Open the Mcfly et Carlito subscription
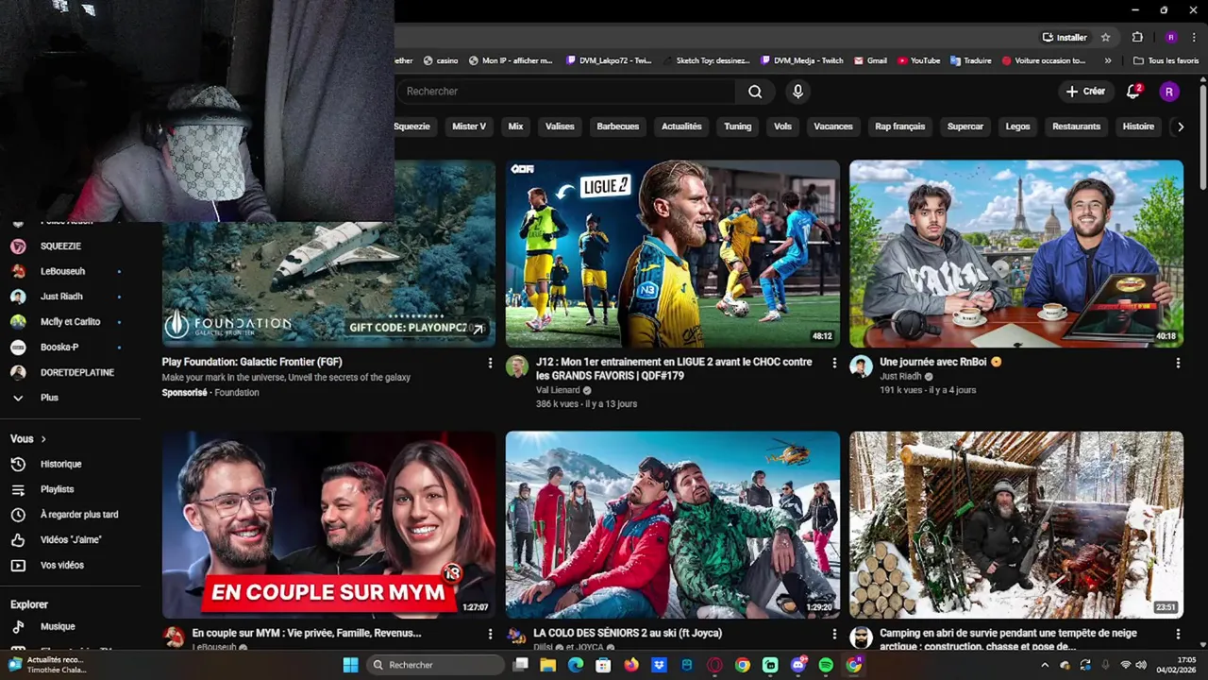This screenshot has height=680, width=1208. [x=70, y=321]
